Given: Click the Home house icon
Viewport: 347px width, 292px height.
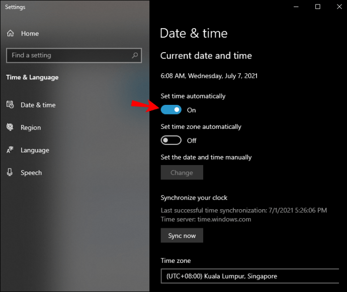Looking at the screenshot, I should [10, 33].
